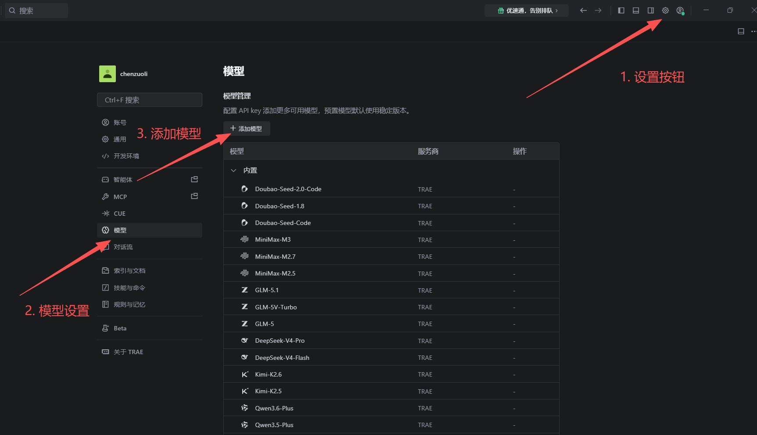Click the DeepSeek-V4-Flash whale icon
The height and width of the screenshot is (435, 757).
(x=244, y=357)
